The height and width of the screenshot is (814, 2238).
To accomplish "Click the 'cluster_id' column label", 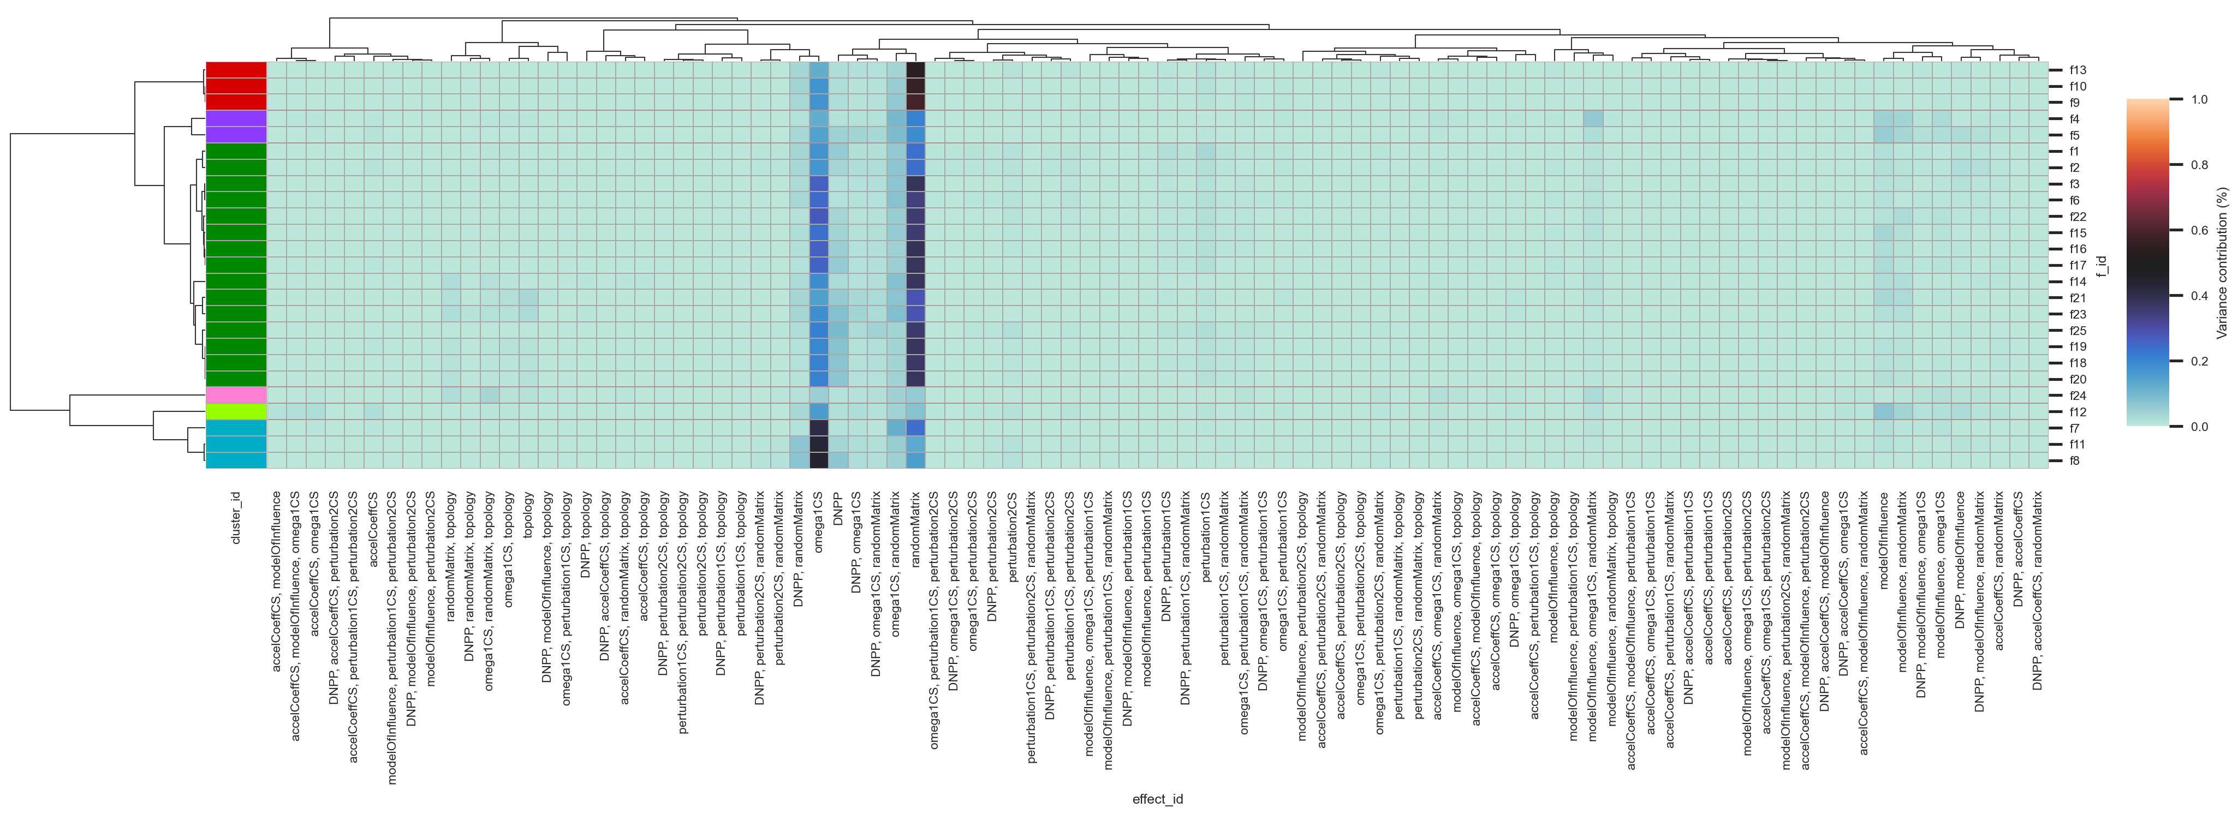I will tap(235, 518).
